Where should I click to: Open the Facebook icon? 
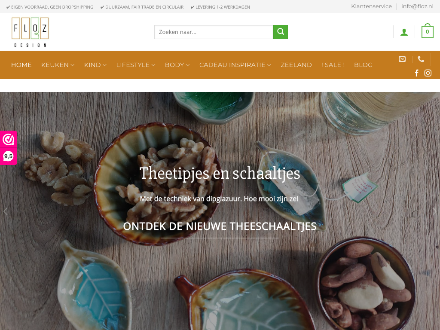pyautogui.click(x=417, y=73)
